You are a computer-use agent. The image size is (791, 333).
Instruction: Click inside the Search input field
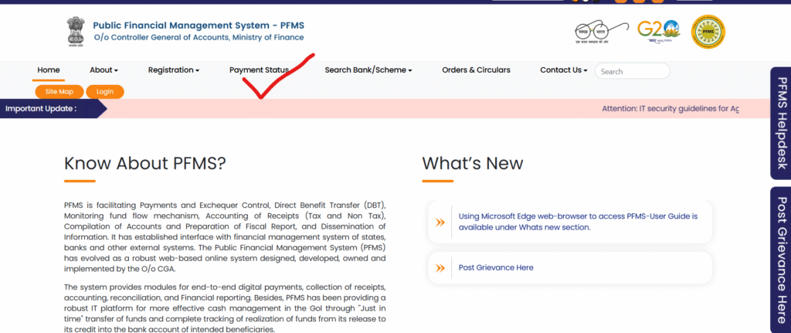click(x=633, y=71)
